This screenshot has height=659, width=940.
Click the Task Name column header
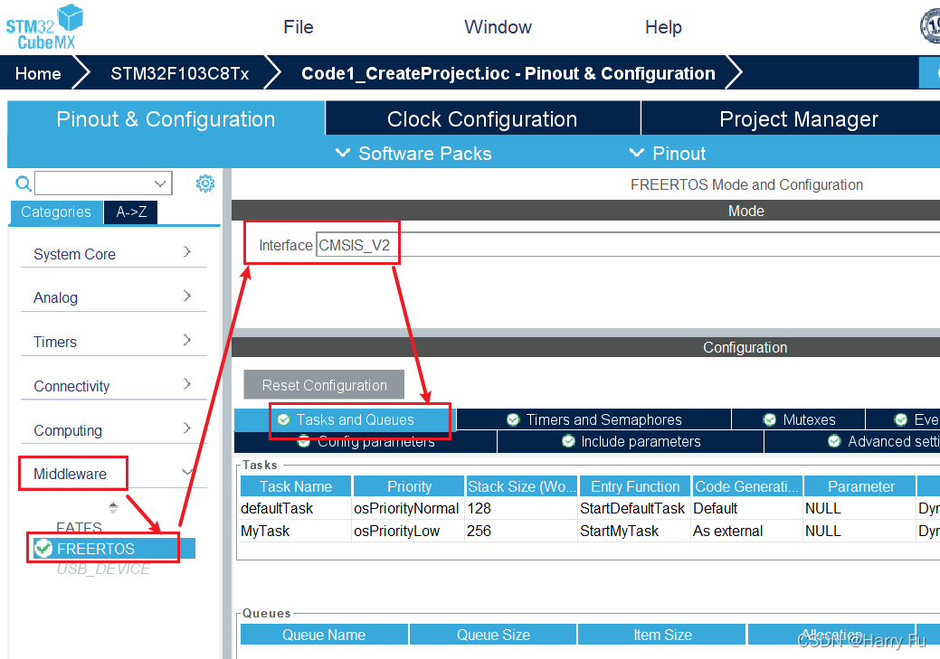pos(296,486)
